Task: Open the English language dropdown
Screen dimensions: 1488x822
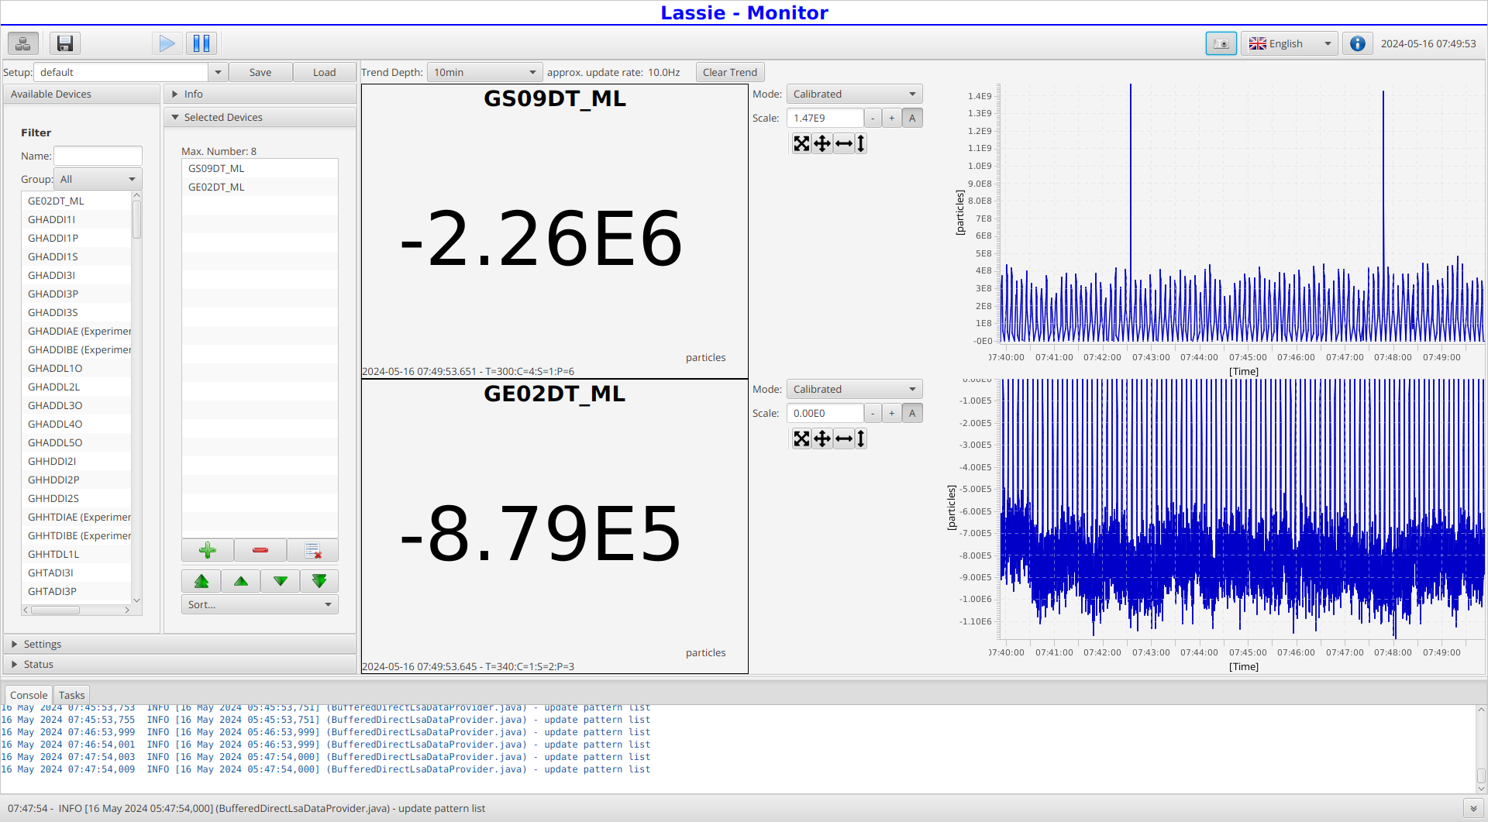Action: click(1290, 43)
